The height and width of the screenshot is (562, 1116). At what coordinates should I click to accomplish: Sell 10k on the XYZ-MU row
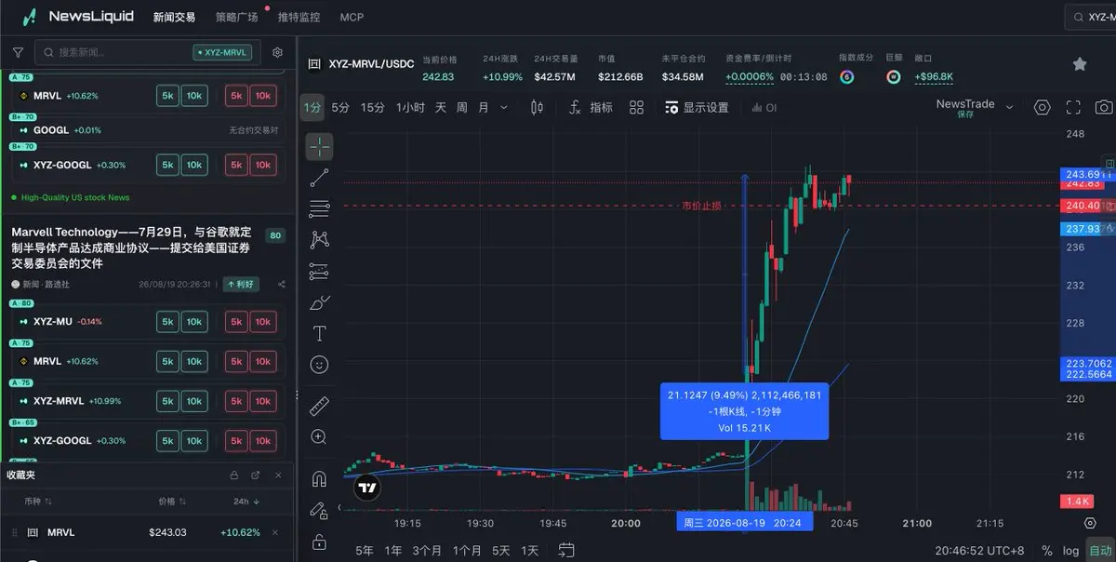(264, 322)
